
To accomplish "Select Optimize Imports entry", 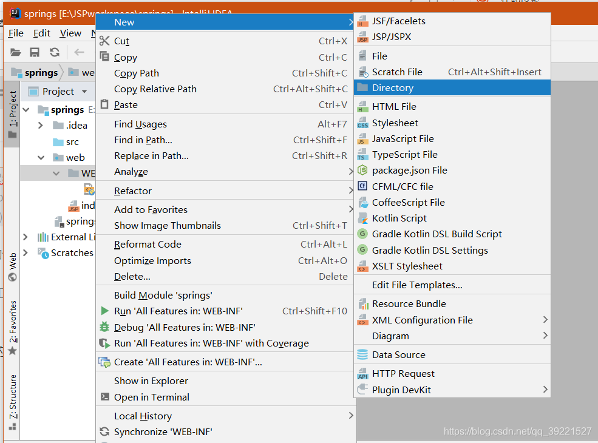I will [226, 260].
